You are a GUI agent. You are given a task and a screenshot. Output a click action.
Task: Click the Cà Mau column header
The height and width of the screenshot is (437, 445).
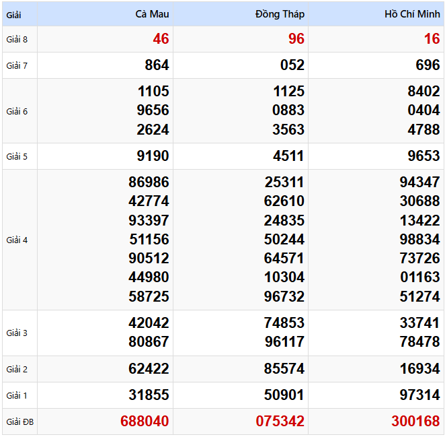[152, 14]
